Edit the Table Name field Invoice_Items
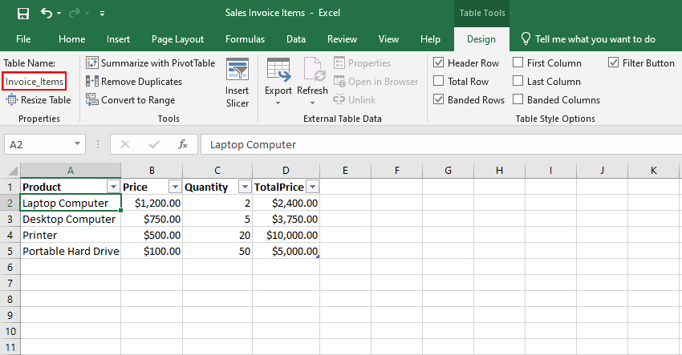 (x=35, y=81)
